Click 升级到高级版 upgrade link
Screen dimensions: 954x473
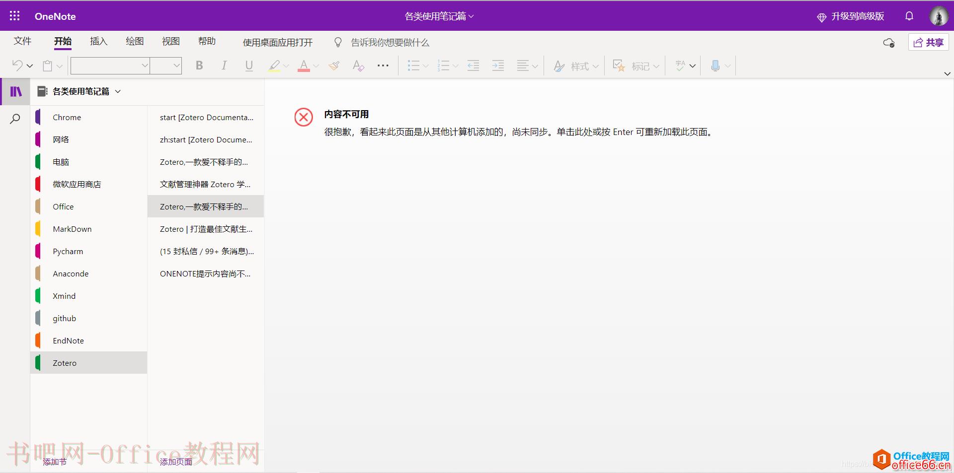pyautogui.click(x=850, y=16)
